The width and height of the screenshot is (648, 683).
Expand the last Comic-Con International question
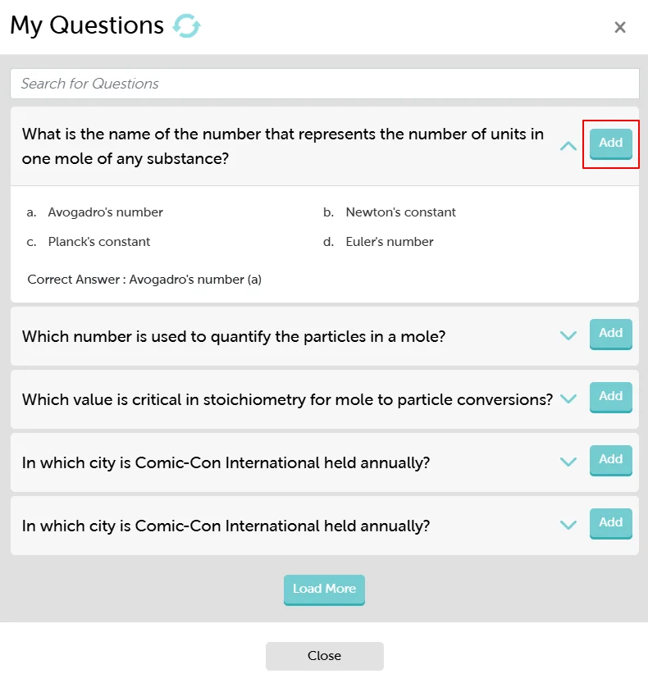coord(568,525)
